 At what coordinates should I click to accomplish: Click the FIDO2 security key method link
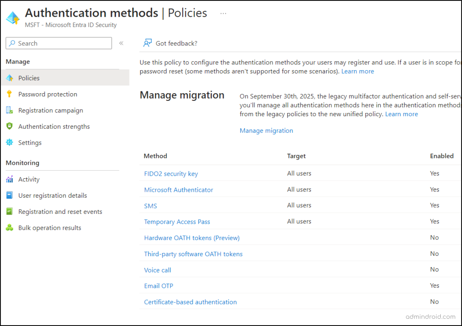[171, 173]
